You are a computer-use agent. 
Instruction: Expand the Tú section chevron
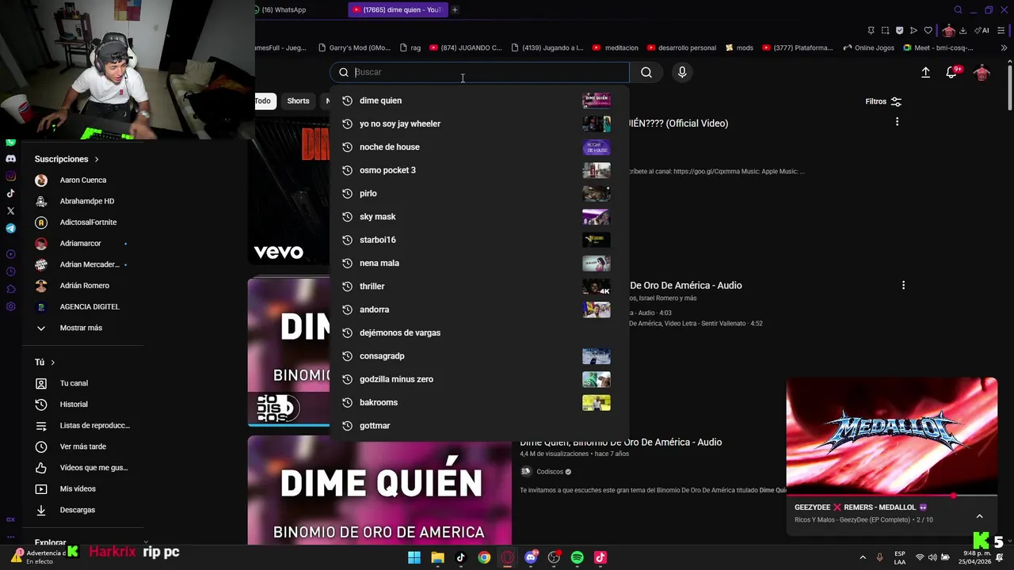pyautogui.click(x=53, y=363)
